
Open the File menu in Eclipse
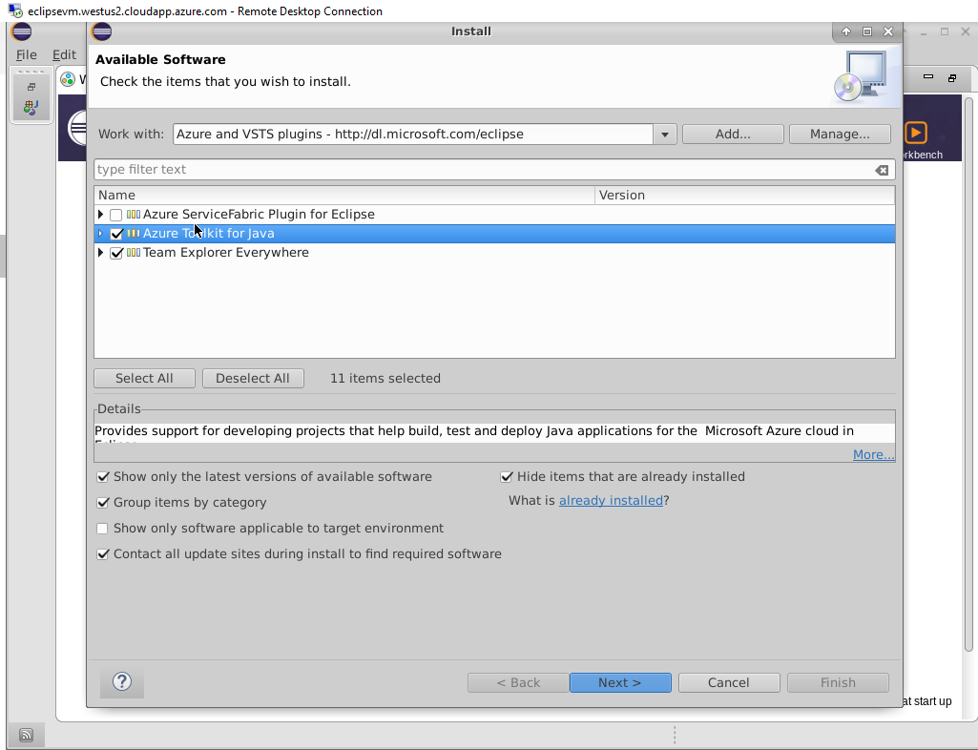(x=26, y=55)
